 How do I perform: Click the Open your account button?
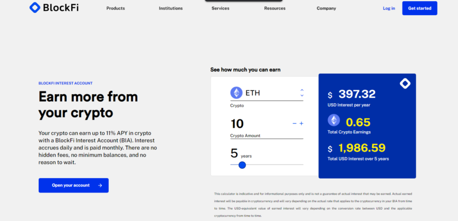(74, 186)
